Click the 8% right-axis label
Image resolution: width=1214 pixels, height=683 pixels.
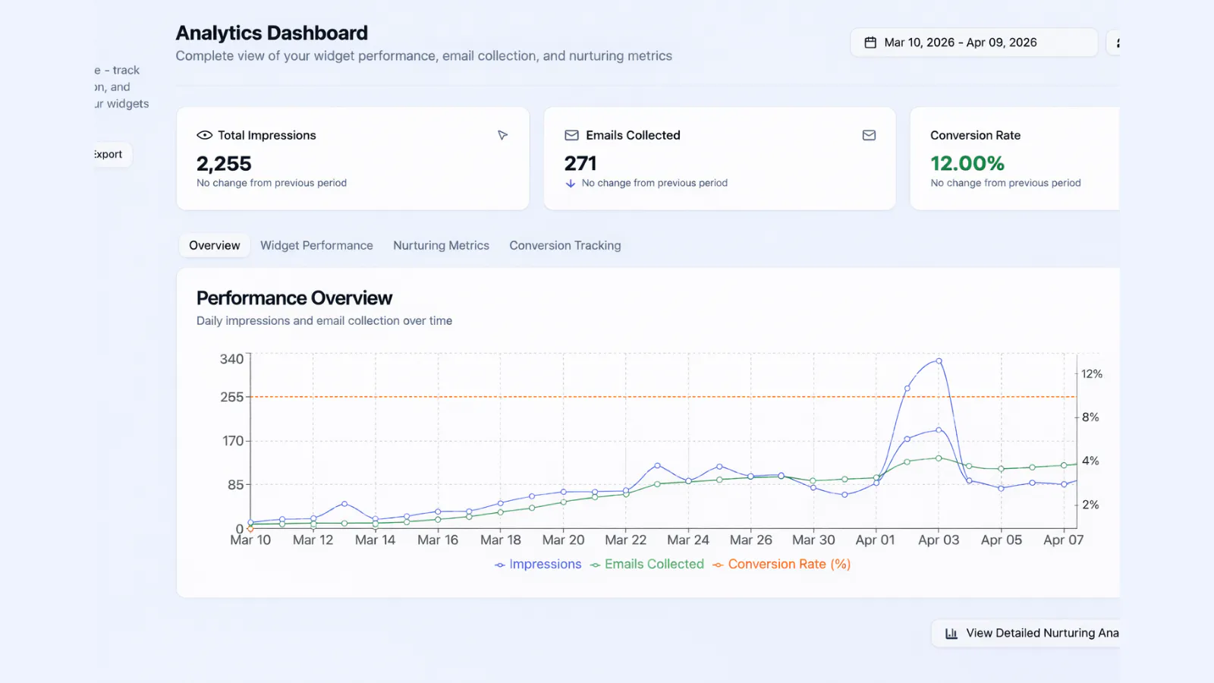tap(1090, 417)
